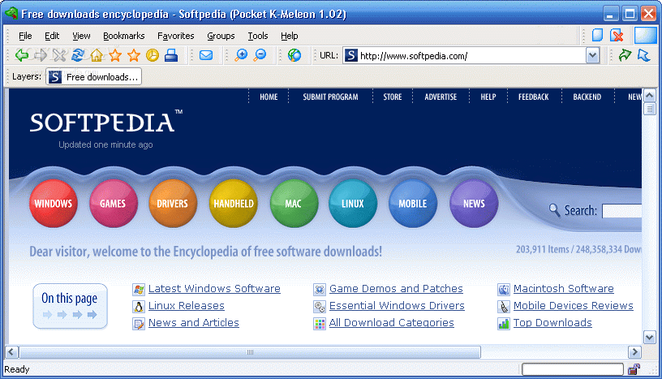The image size is (662, 379).
Task: Click the globe icon in toolbar
Action: [294, 55]
